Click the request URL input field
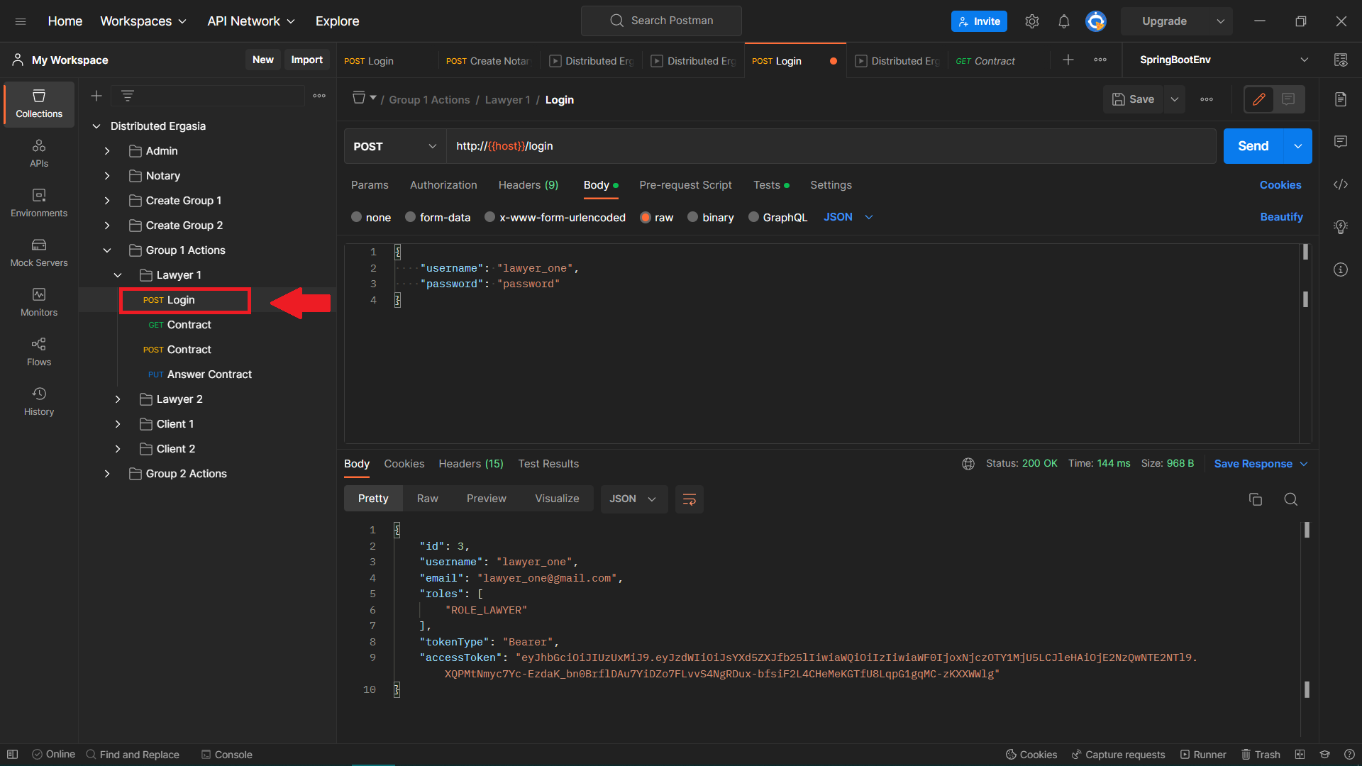The width and height of the screenshot is (1362, 766). coord(831,146)
